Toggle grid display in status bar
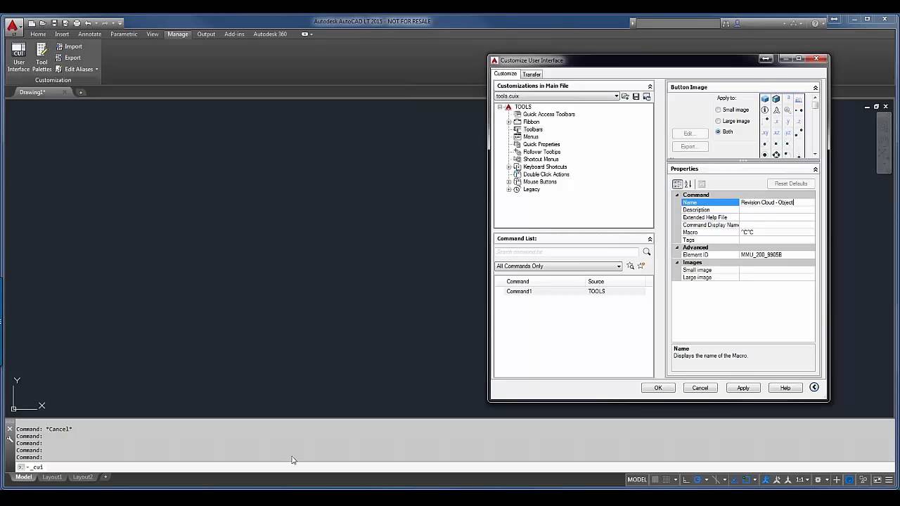The height and width of the screenshot is (506, 900). [655, 479]
